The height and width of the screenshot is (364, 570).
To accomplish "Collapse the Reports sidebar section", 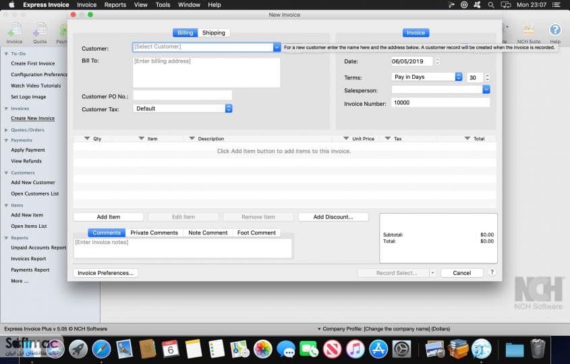I will [6, 238].
